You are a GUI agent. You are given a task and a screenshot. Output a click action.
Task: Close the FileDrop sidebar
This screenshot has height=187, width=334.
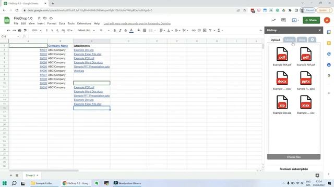319,30
